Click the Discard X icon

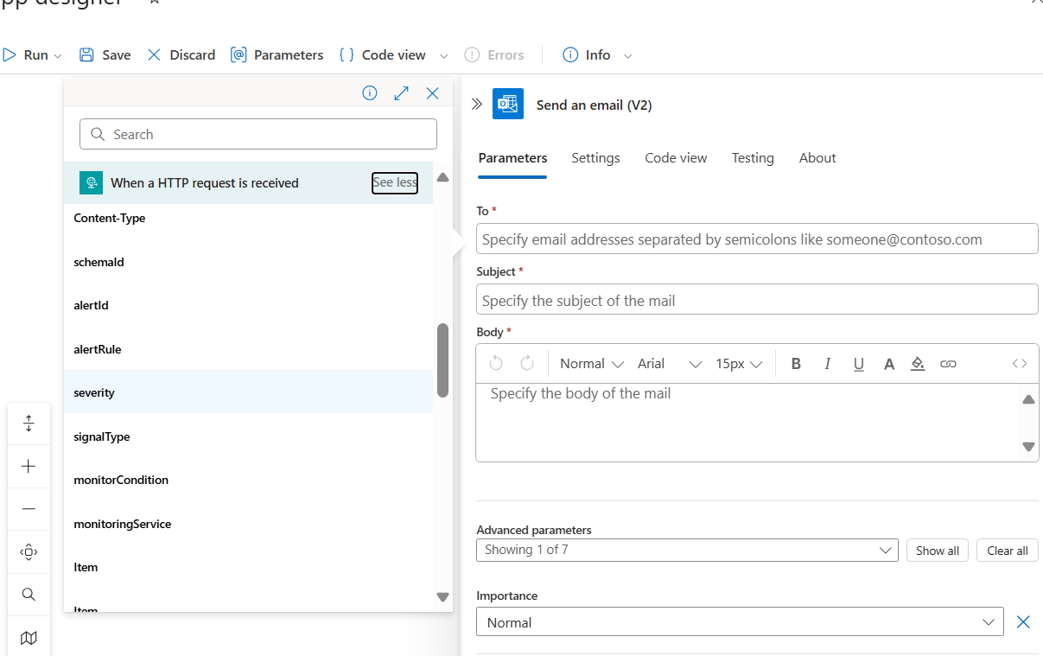pyautogui.click(x=154, y=54)
